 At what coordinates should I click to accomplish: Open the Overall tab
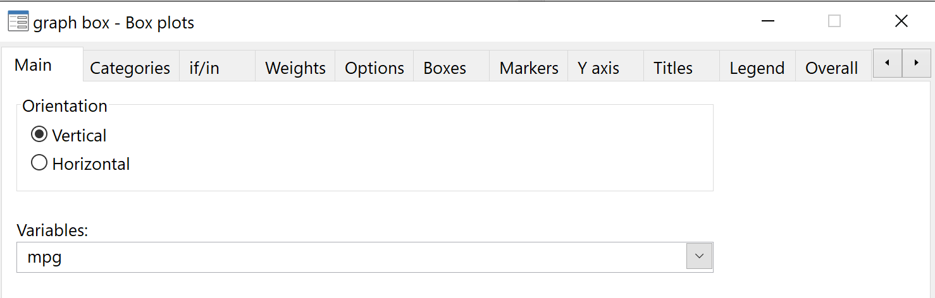833,68
